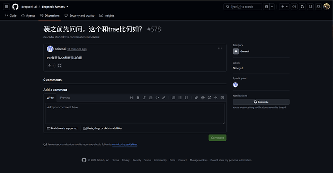Open footer Status link
Image resolution: width=333 pixels, height=173 pixels.
pos(148,160)
